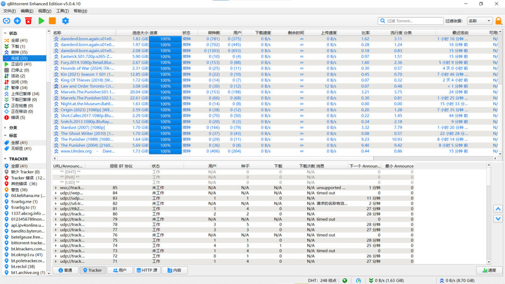
Task: Click the Snitch.2013.1080p.BluRay progress bar
Action: [165, 121]
